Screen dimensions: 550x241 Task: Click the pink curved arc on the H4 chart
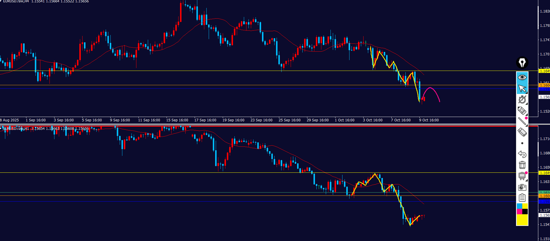(430, 88)
